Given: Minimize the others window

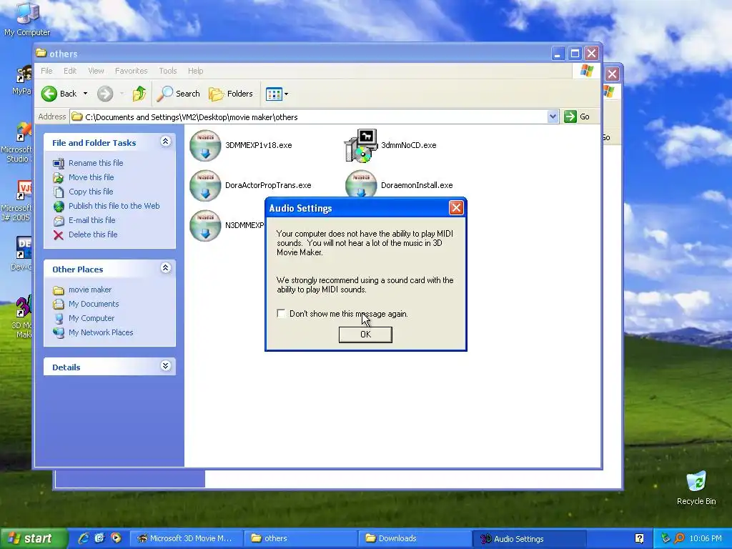Looking at the screenshot, I should tap(558, 53).
